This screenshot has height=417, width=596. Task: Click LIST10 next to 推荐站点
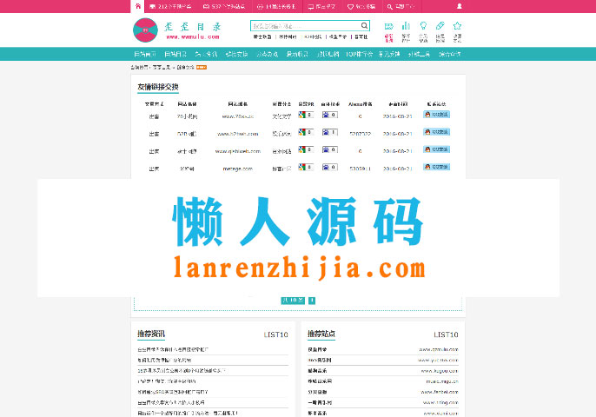pos(446,334)
